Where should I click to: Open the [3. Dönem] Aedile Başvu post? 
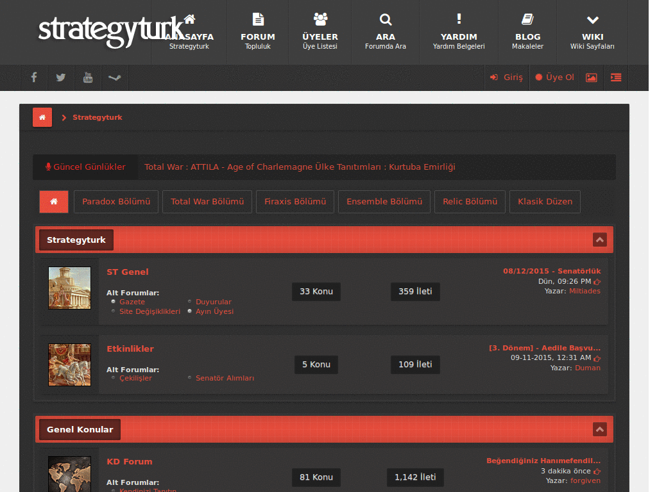pyautogui.click(x=545, y=348)
